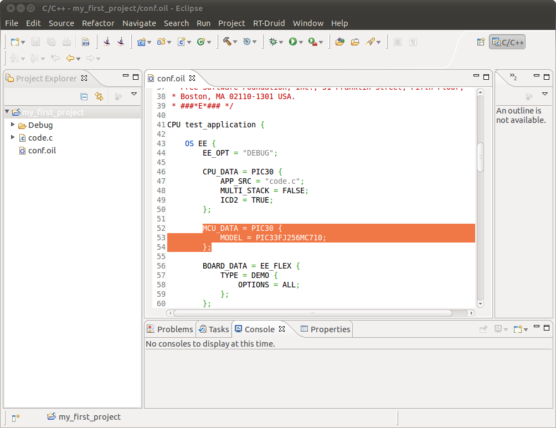Click the Open Perspective icon

click(481, 42)
